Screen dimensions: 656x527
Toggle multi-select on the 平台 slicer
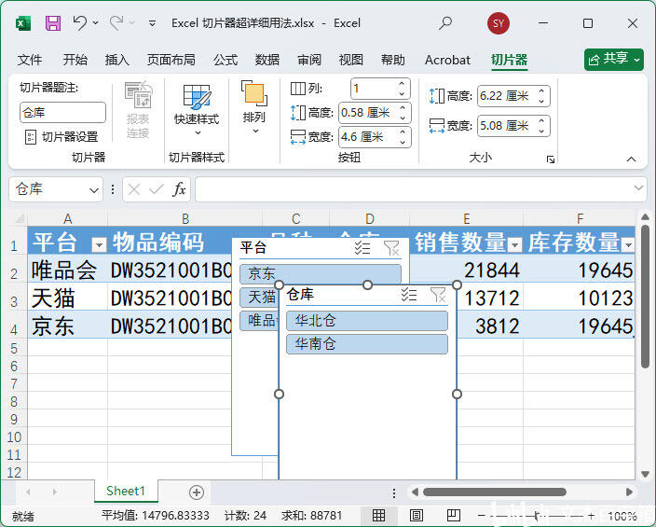coord(362,248)
